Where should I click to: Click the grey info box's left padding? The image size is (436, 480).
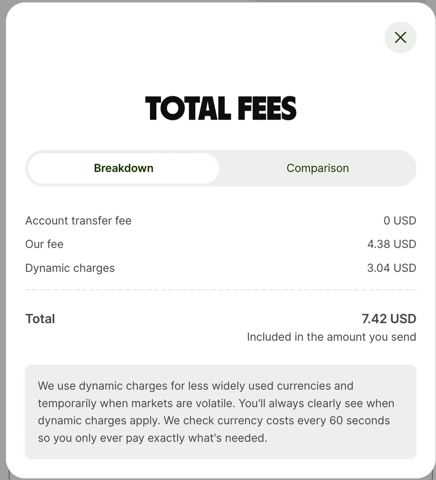tap(31, 412)
